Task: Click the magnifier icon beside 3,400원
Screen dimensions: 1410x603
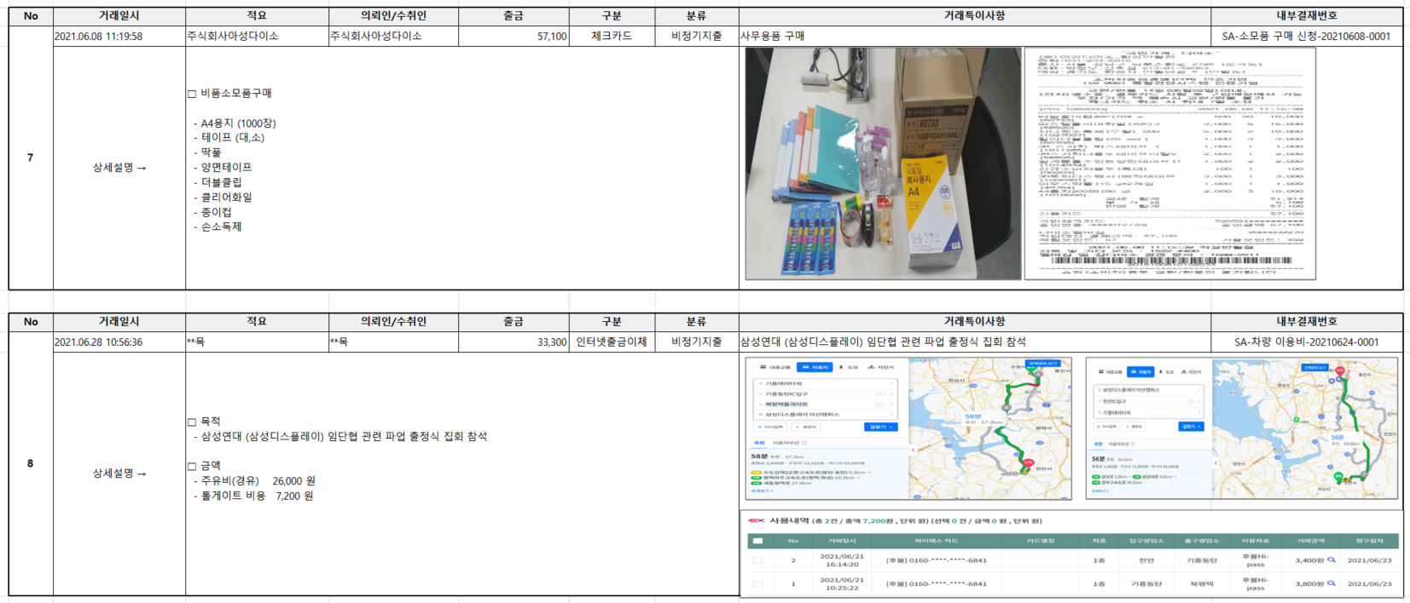Action: point(1331,560)
